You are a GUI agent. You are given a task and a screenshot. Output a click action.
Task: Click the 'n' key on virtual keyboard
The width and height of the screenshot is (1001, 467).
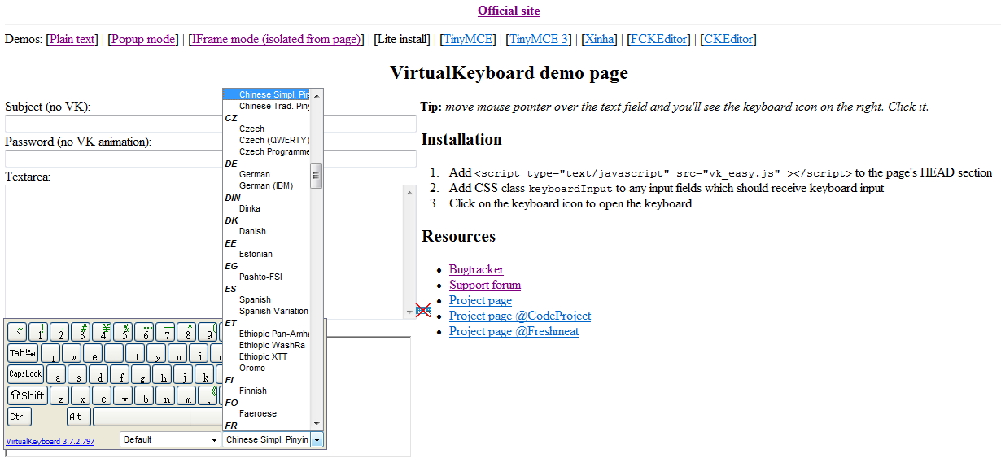[x=165, y=395]
